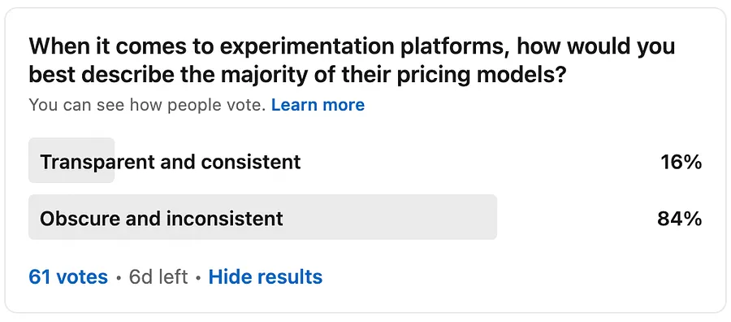Click the poll question heading text
The image size is (731, 322).
[x=352, y=61]
